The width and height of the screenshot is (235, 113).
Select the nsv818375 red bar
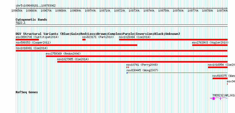click(x=220, y=78)
